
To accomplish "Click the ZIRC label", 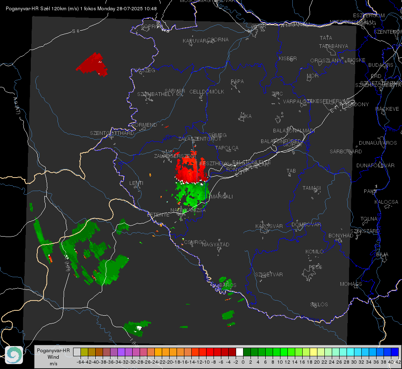I will [277, 94].
